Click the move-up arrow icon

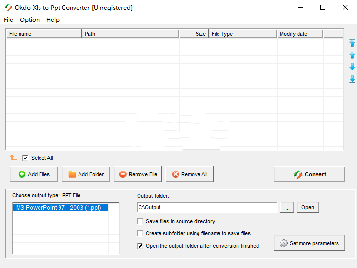click(352, 55)
